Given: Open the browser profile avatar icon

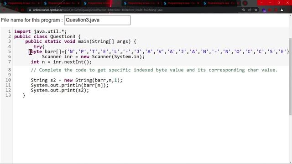Looking at the screenshot, I should pos(282,10).
